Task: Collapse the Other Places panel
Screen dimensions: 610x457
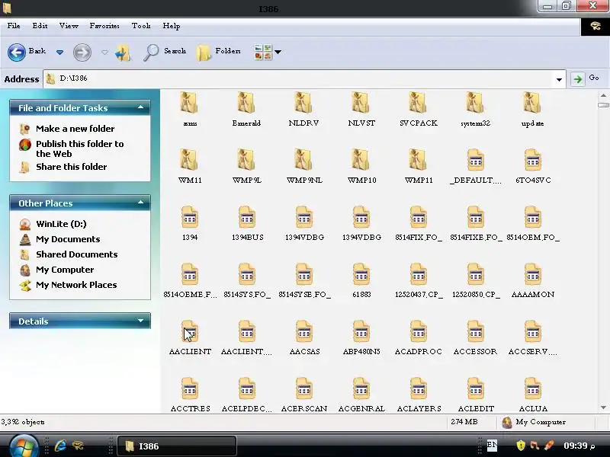Action: (140, 203)
